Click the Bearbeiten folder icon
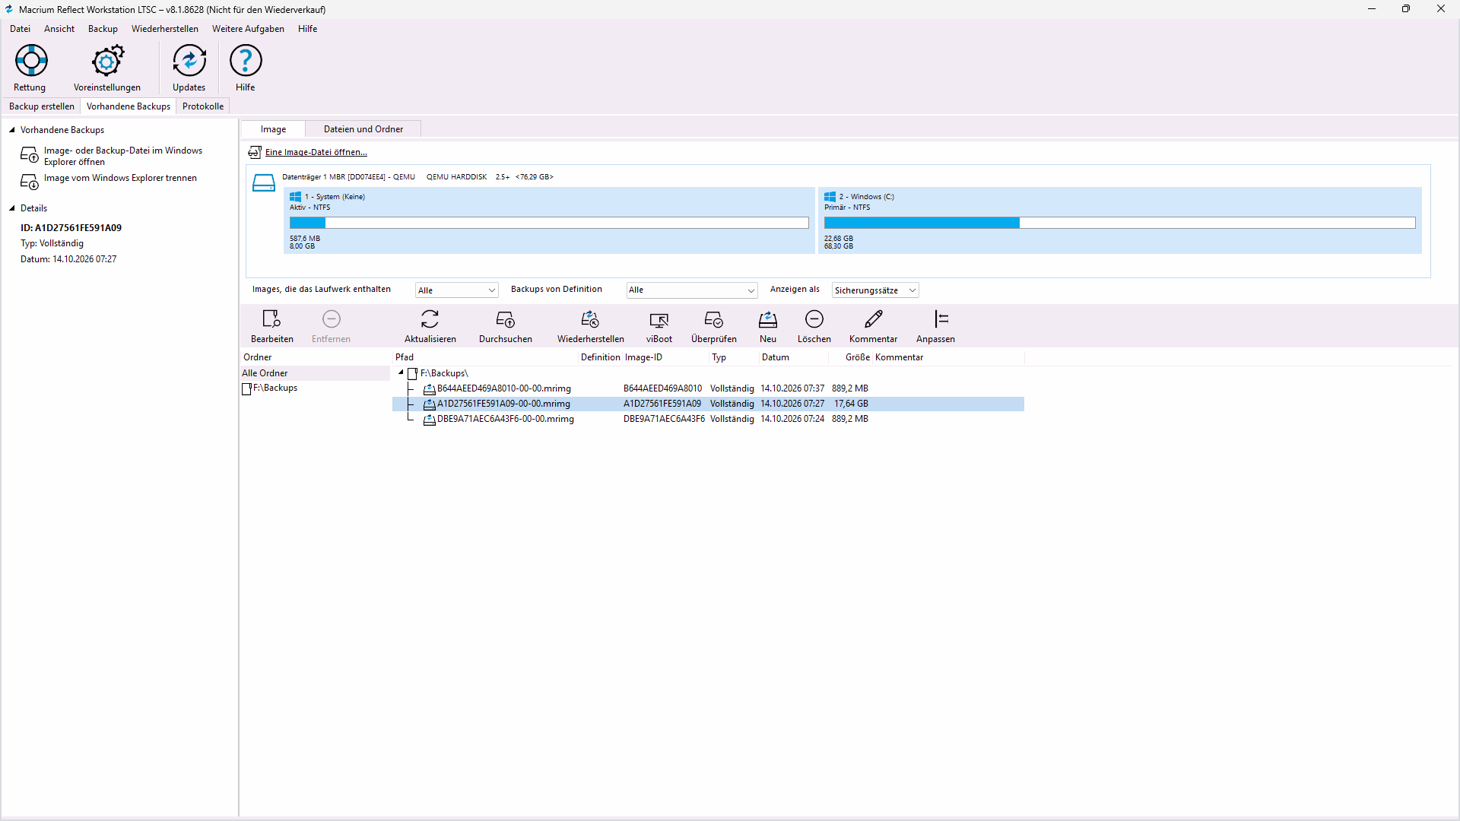The image size is (1460, 821). tap(271, 319)
